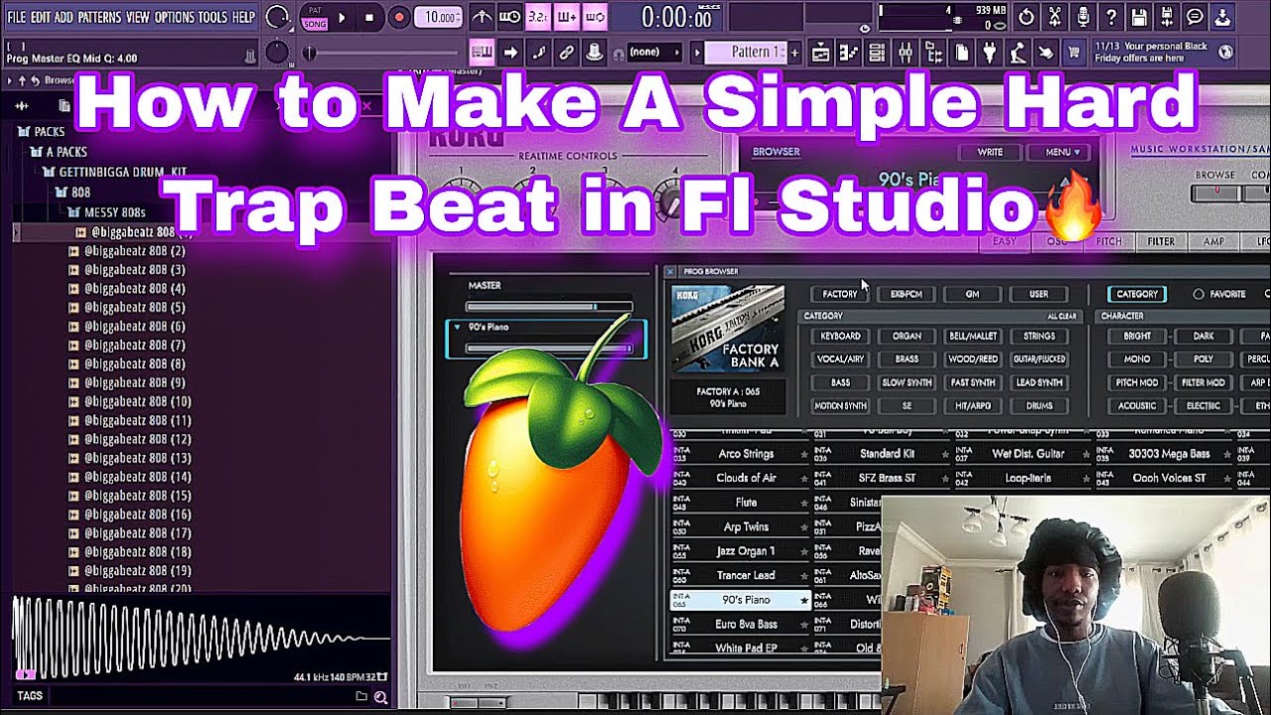Enable wait for input before playing
Screen dimensions: 1271x715
point(509,17)
